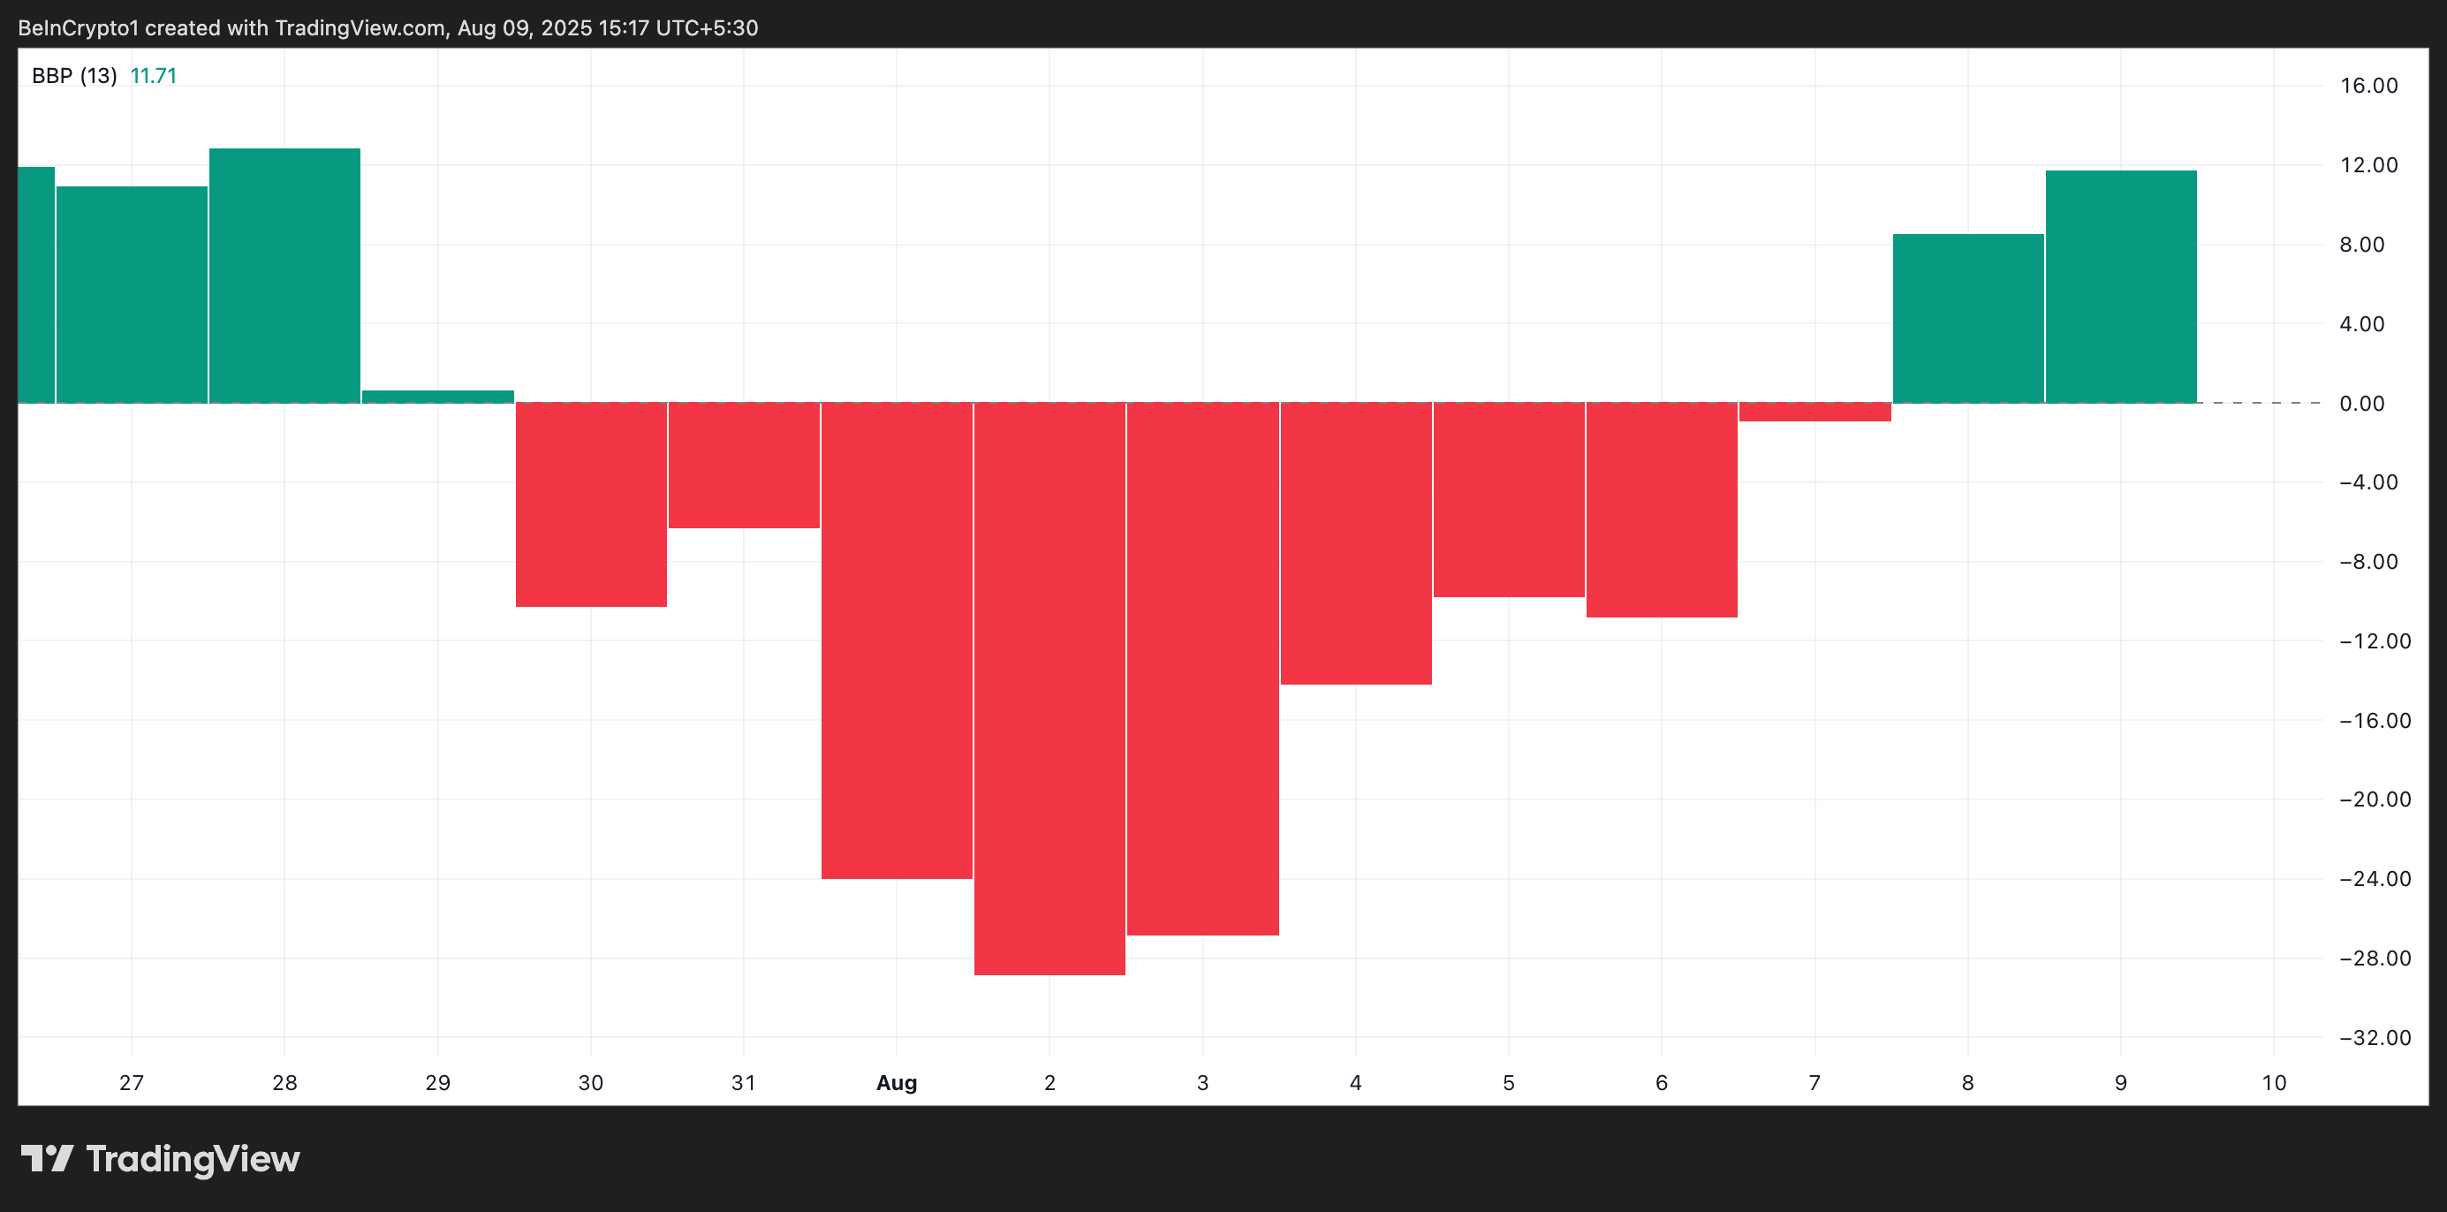
Task: Click the TradingView logo icon
Action: pyautogui.click(x=47, y=1158)
